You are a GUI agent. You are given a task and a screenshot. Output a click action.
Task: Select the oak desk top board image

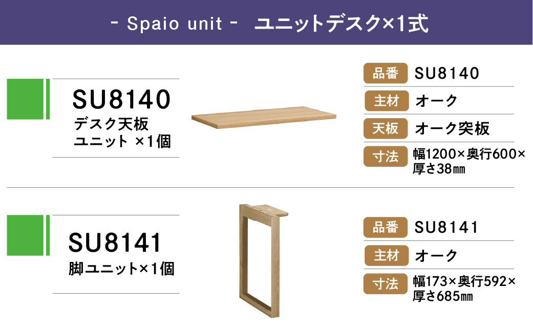click(x=264, y=118)
